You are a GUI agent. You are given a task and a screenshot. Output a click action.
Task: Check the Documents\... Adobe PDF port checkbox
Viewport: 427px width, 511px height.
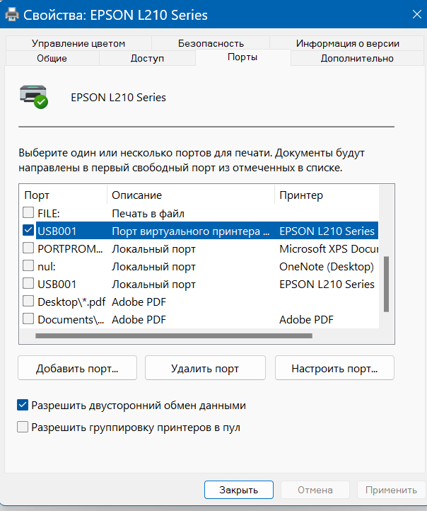point(28,318)
